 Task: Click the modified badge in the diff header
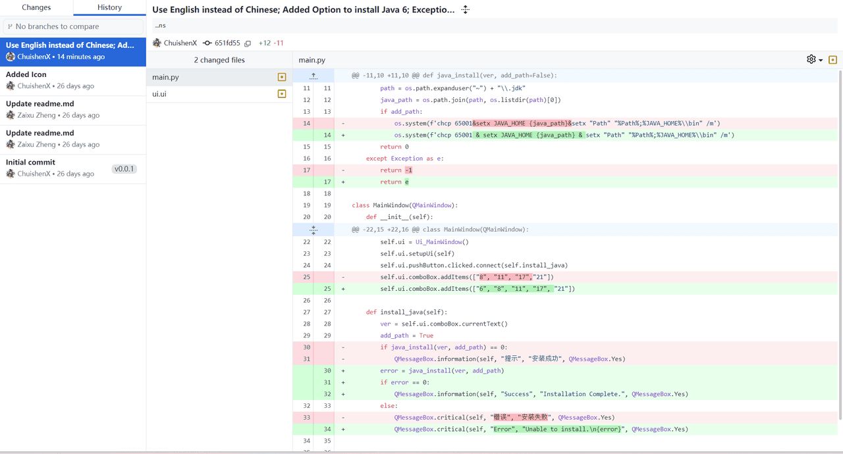832,60
